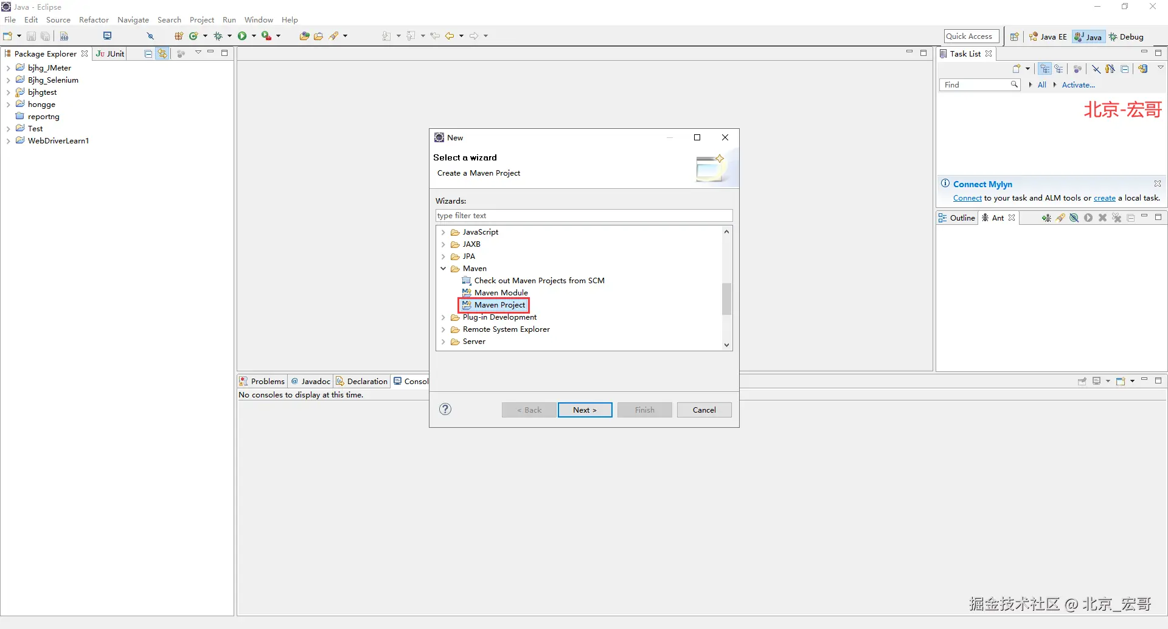Expand the JavaScript wizard folder
Image resolution: width=1168 pixels, height=629 pixels.
[443, 232]
